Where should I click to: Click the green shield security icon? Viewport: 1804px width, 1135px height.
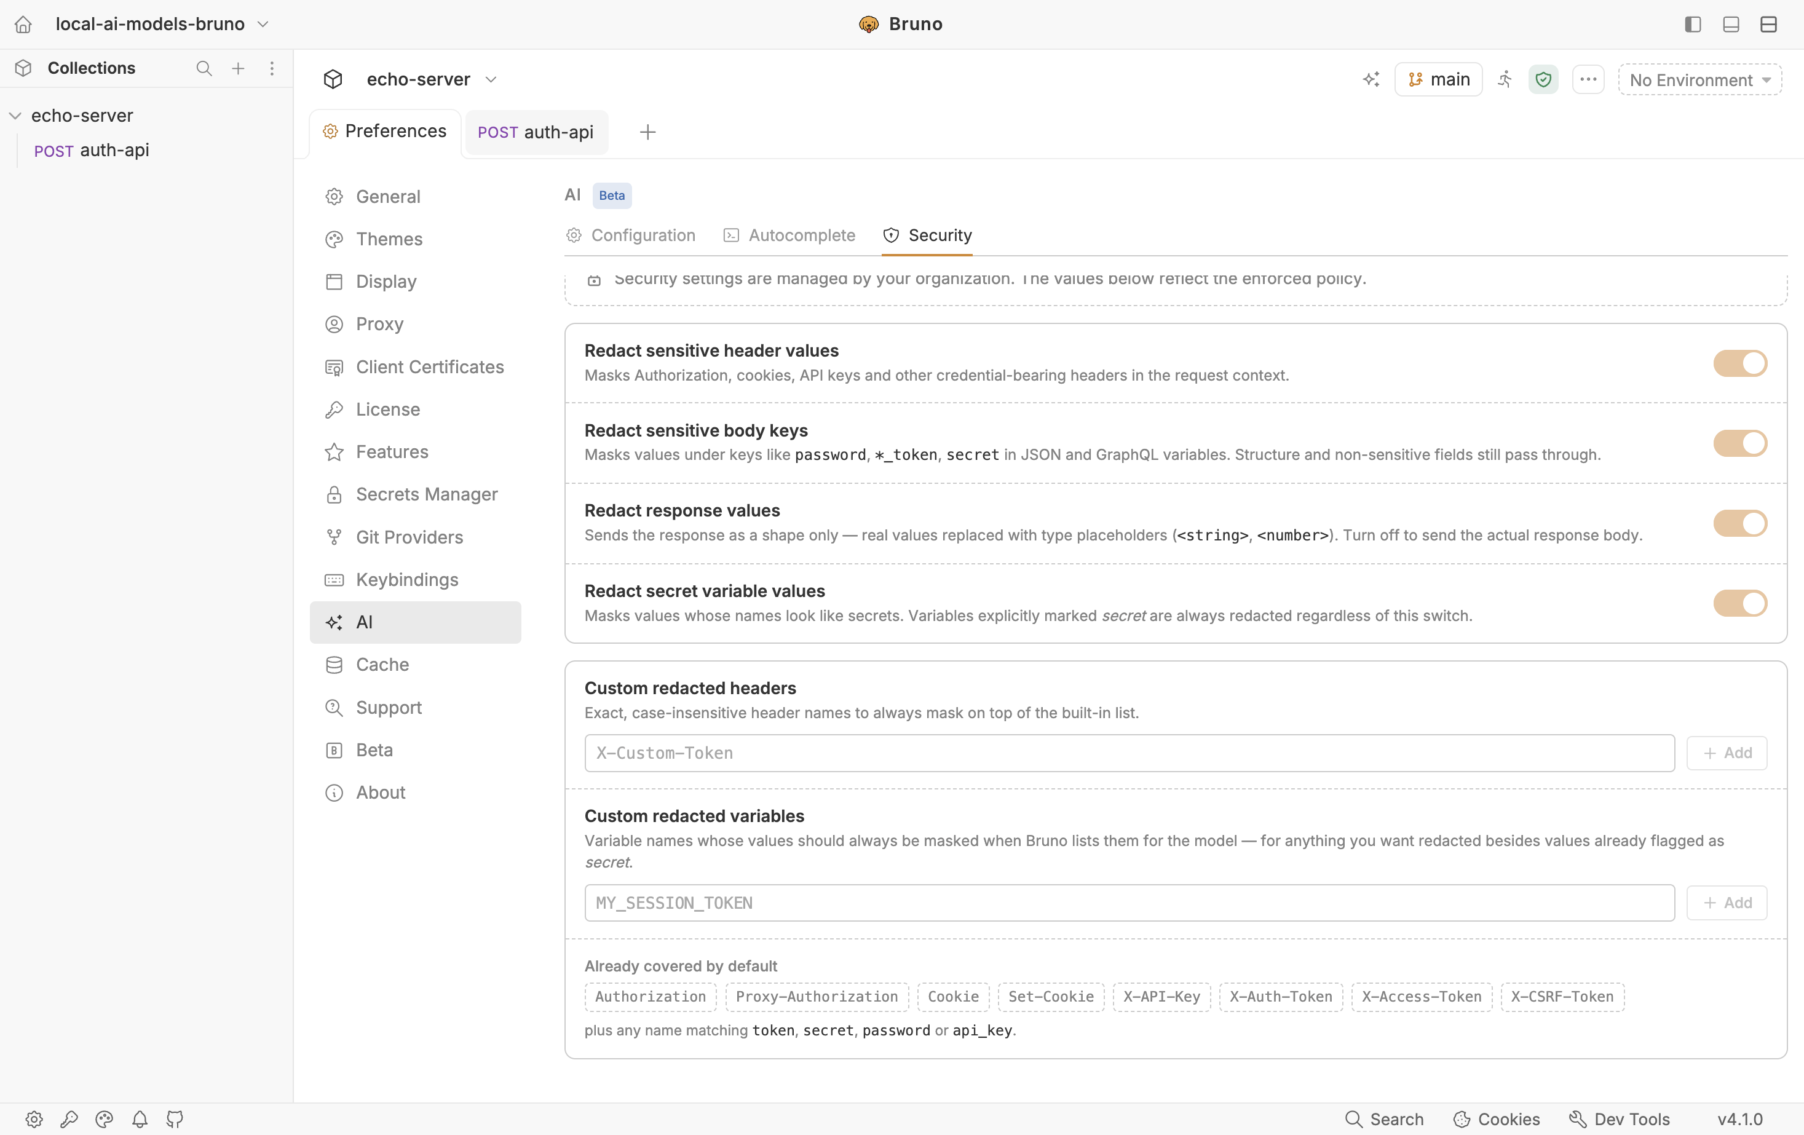(x=1543, y=79)
